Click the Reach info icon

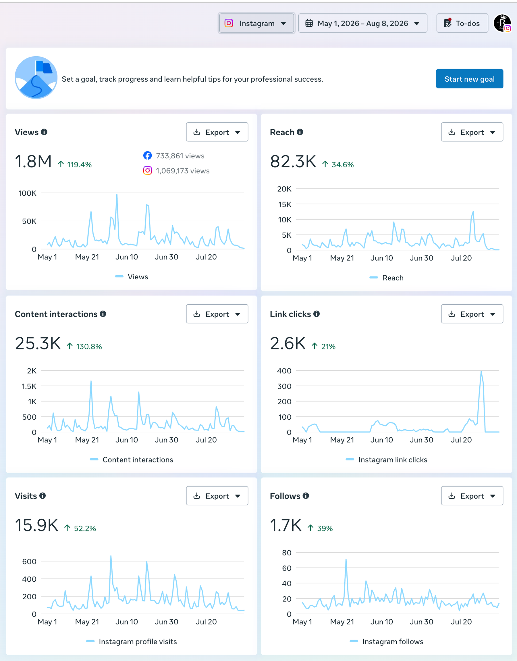(300, 132)
